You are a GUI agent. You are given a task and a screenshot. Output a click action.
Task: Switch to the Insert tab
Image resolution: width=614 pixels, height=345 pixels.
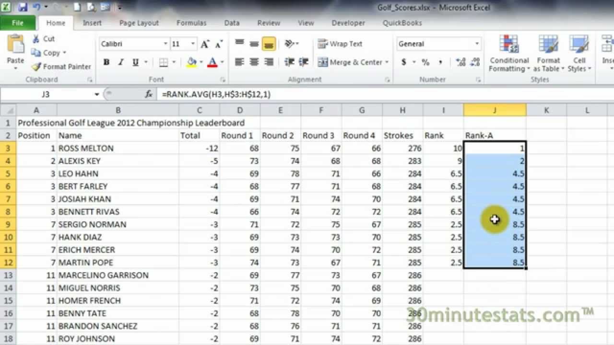[x=92, y=23]
